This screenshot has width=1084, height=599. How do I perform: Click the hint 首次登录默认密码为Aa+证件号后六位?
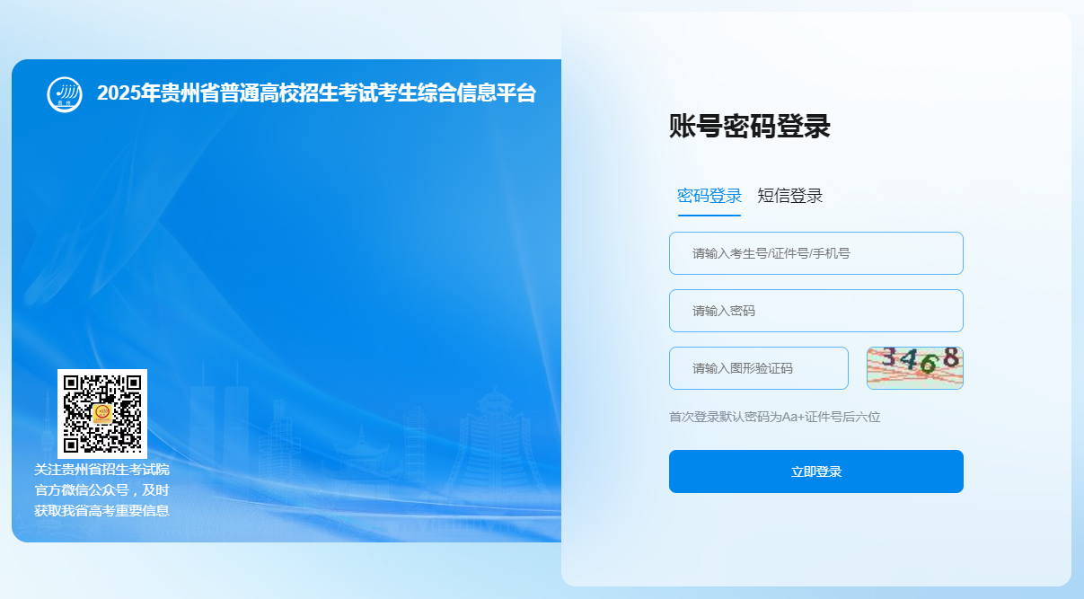coord(774,417)
